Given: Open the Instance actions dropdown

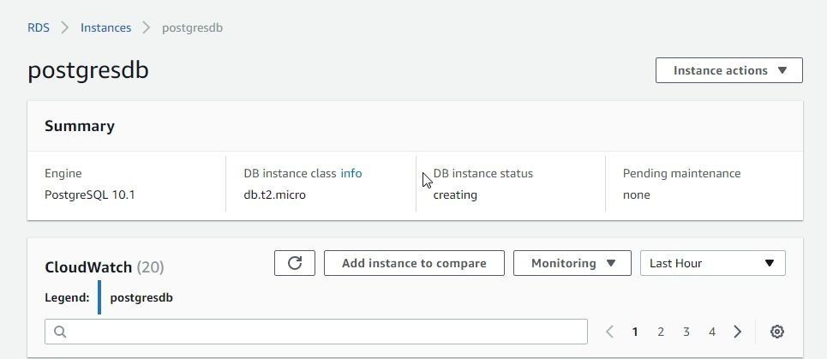Looking at the screenshot, I should [x=729, y=70].
